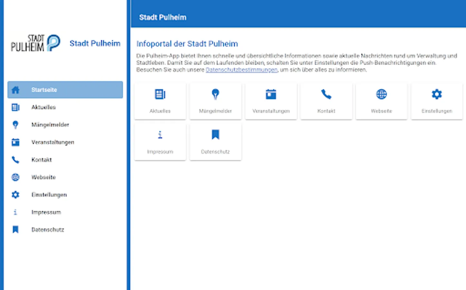
Task: Go to Aktuelles in the sidebar menu
Action: tap(65, 107)
